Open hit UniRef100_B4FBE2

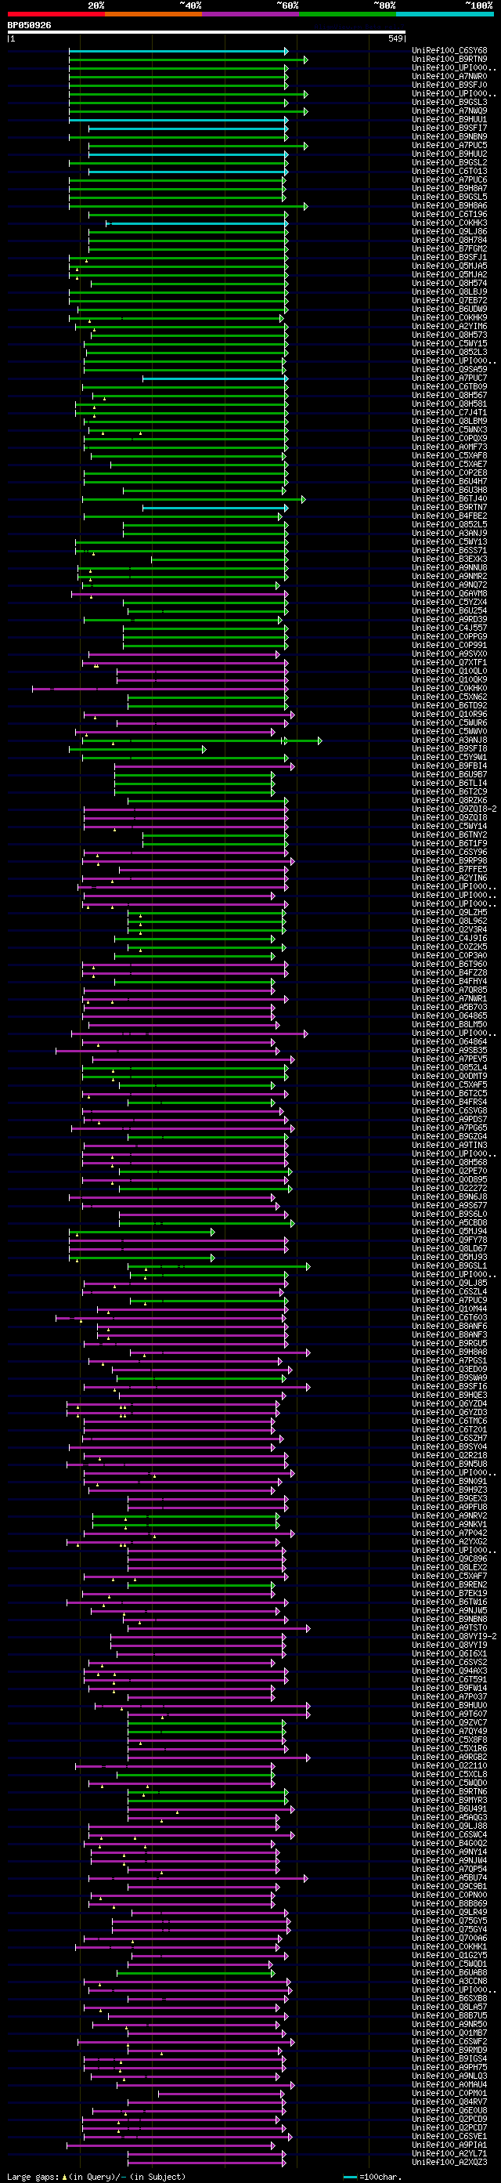click(x=449, y=516)
